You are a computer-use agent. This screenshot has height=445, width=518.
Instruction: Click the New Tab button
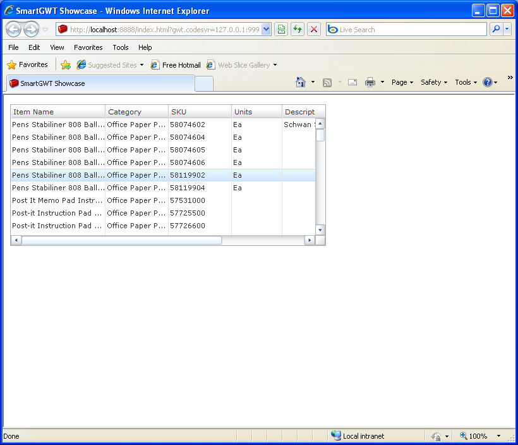coord(204,84)
